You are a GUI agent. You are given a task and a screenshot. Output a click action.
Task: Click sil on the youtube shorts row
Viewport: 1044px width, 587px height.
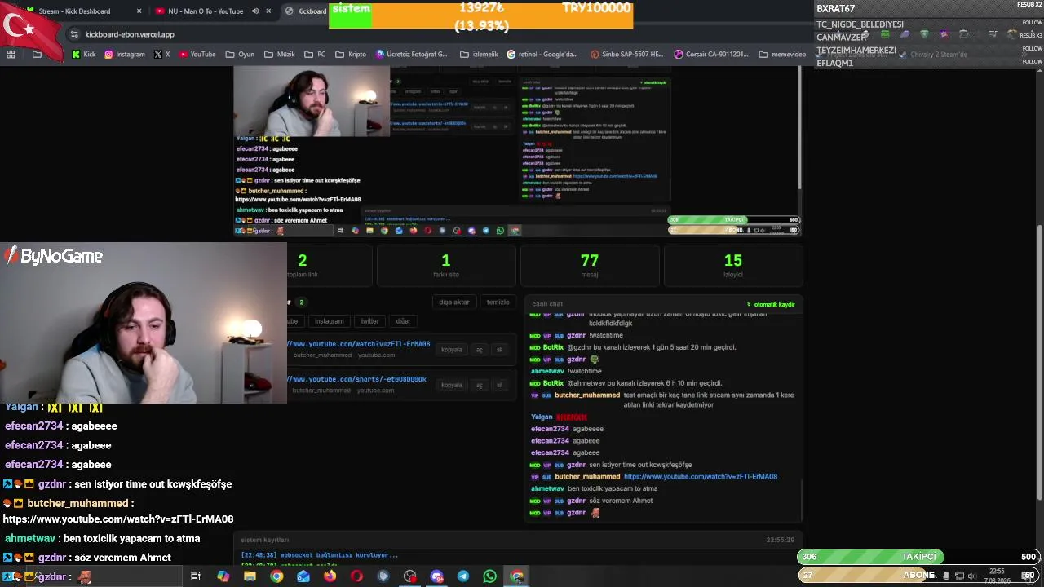[x=499, y=385]
